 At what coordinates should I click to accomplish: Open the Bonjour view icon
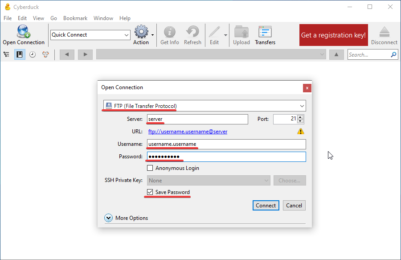click(45, 54)
